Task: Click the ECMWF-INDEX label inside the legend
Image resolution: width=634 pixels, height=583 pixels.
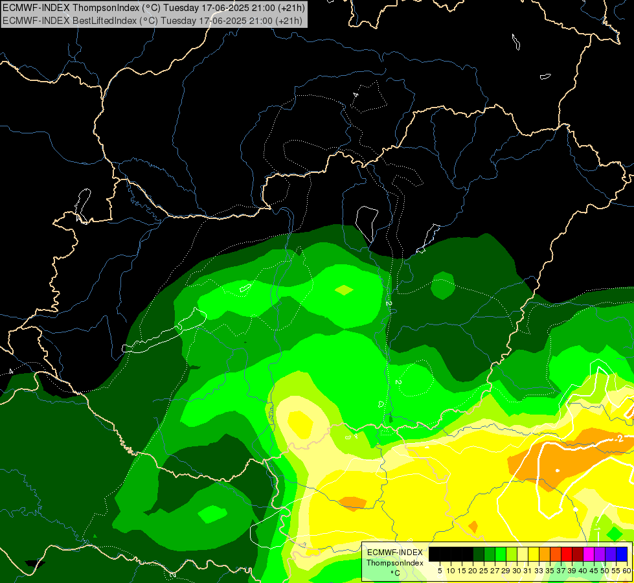Action: pyautogui.click(x=395, y=553)
